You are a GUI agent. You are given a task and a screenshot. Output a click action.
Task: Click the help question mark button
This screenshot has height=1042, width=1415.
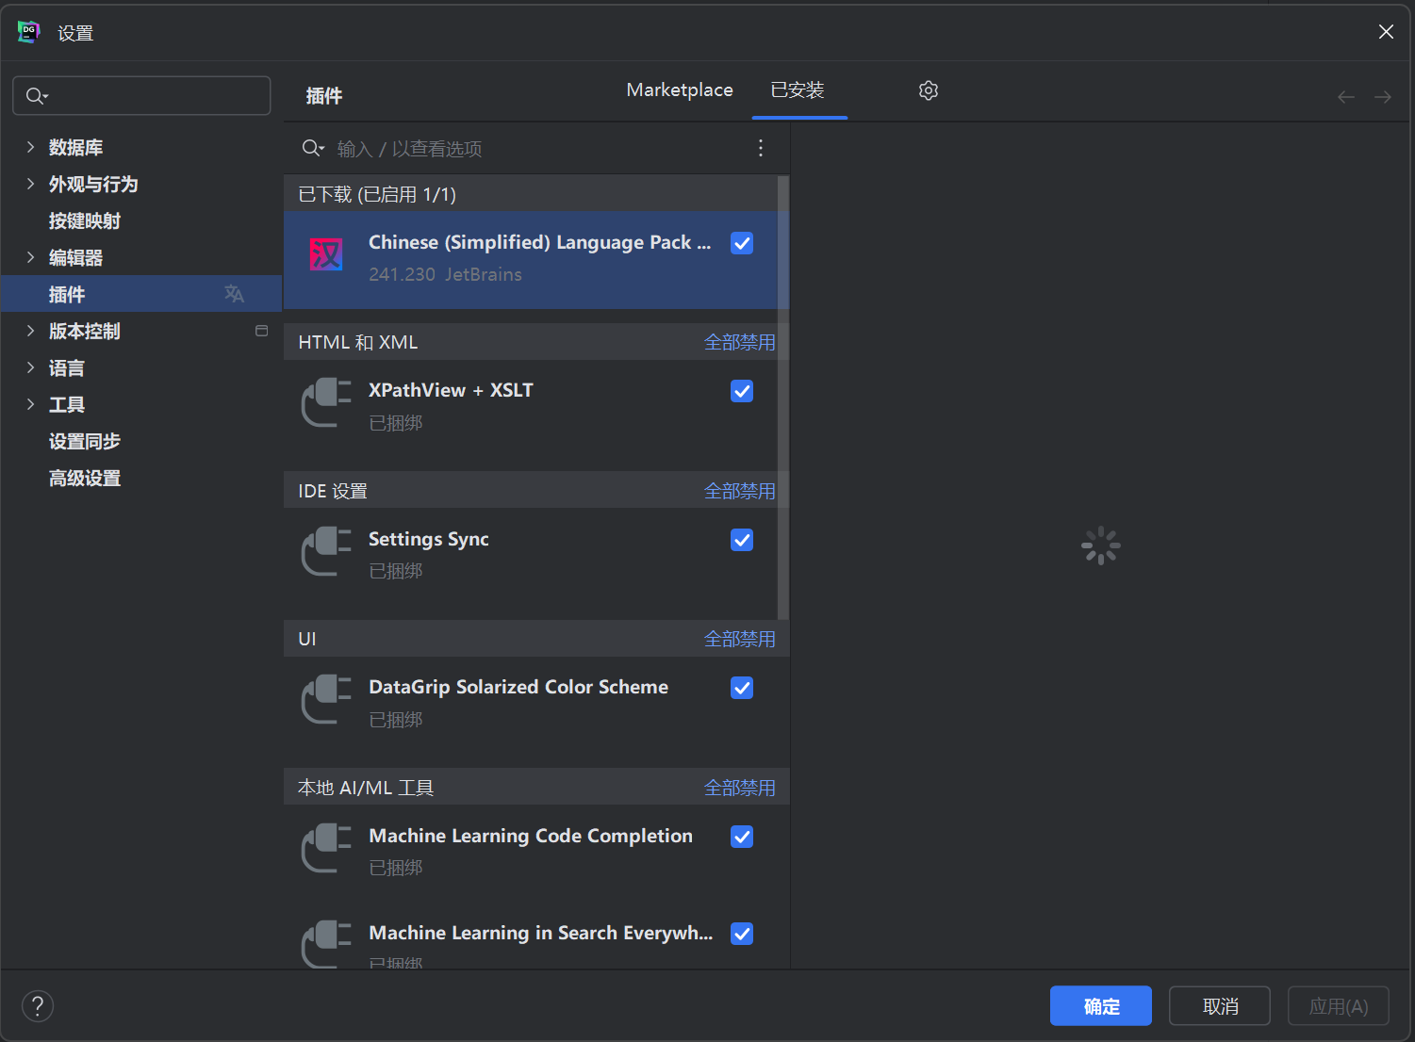pyautogui.click(x=38, y=1006)
